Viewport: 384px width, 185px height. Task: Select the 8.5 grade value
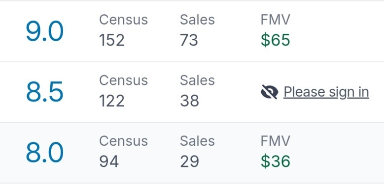point(44,92)
